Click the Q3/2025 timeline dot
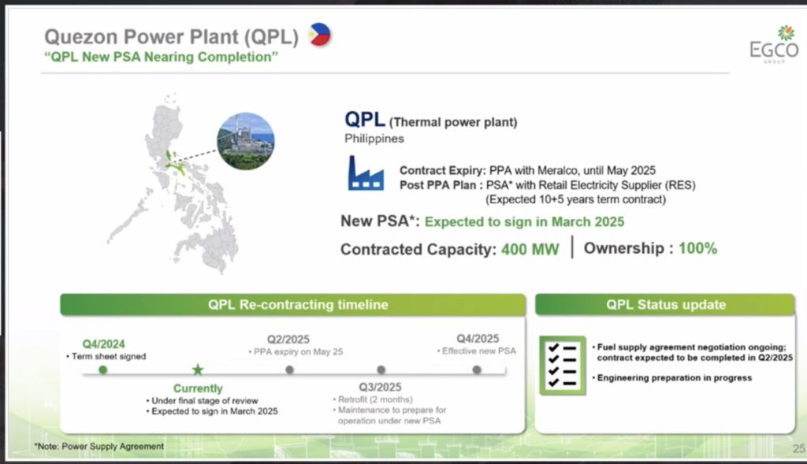Viewport: 807px width, 464px height. [381, 370]
